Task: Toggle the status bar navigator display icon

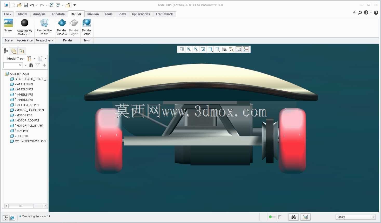Action: point(6,218)
